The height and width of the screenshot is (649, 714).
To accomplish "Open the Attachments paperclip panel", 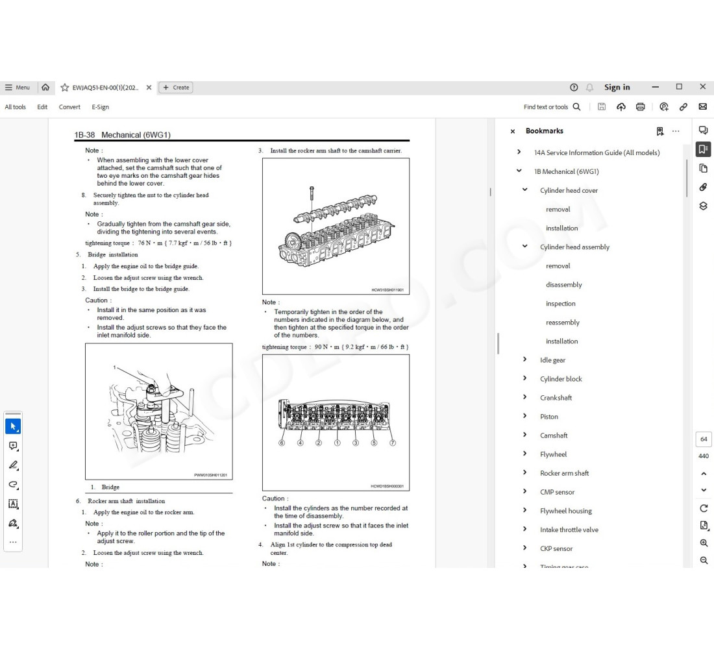I will 703,188.
